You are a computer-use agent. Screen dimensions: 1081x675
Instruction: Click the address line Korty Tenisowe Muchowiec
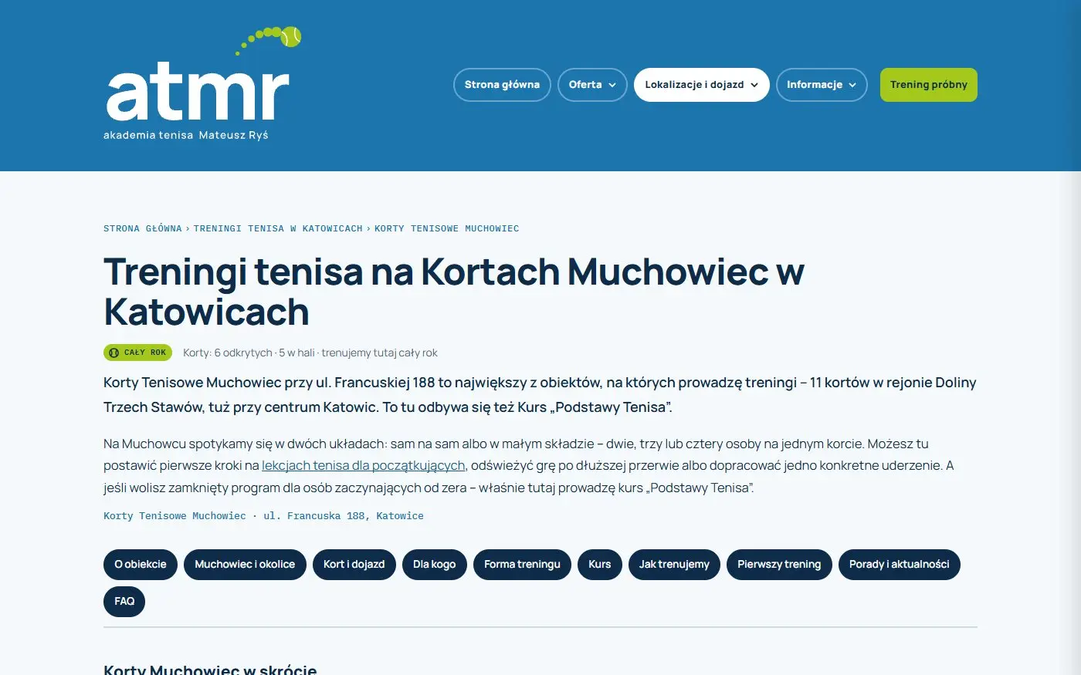point(263,516)
